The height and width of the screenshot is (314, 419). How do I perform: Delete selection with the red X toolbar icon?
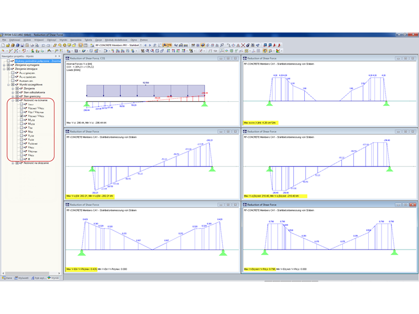click(243, 45)
